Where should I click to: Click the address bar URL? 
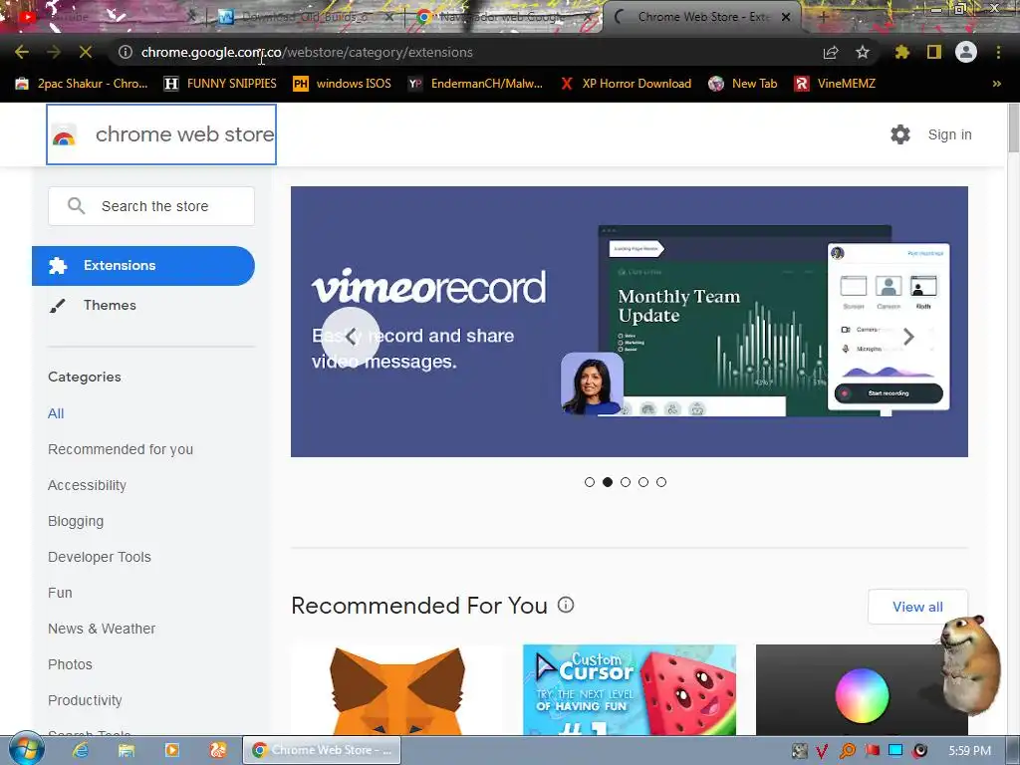(307, 52)
